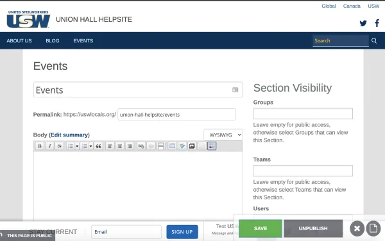Open the bulleted list style dropdown arrow

[77, 146]
